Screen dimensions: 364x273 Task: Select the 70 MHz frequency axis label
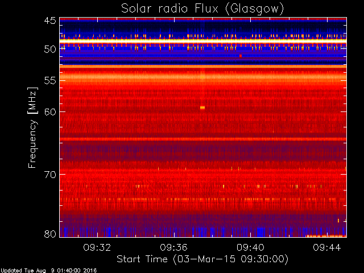click(50, 175)
